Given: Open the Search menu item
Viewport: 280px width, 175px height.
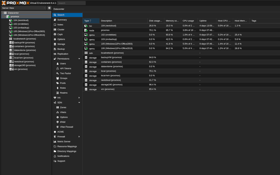Looking at the screenshot, I should tap(67, 15).
